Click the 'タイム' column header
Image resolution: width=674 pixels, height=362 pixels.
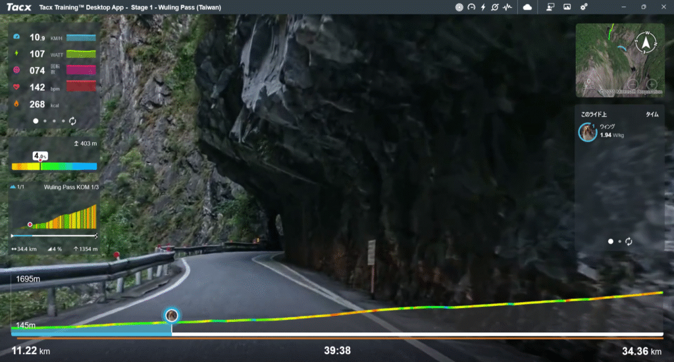click(x=652, y=115)
